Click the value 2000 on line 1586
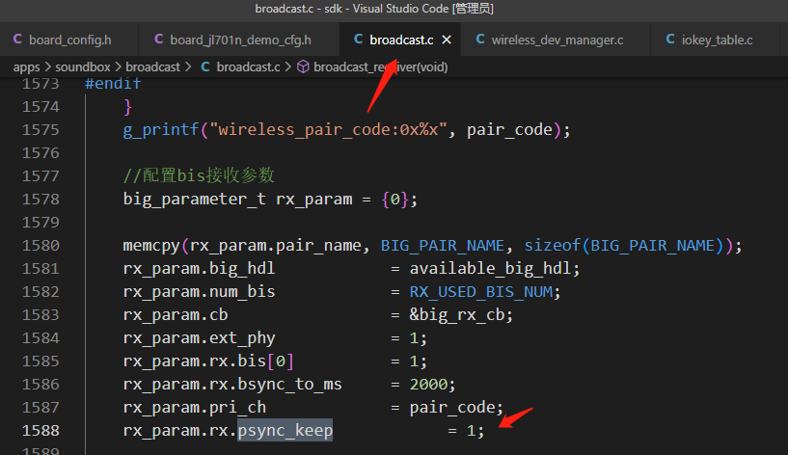788x455 pixels. coord(428,385)
